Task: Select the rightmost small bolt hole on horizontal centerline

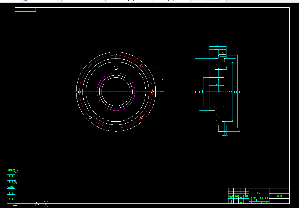Action: coord(152,91)
